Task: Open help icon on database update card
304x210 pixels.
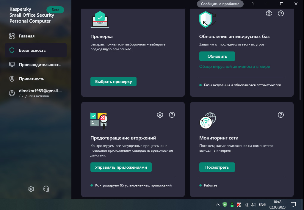Action: pos(281,13)
